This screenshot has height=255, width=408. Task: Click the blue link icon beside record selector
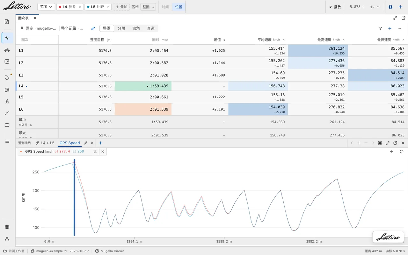click(93, 28)
